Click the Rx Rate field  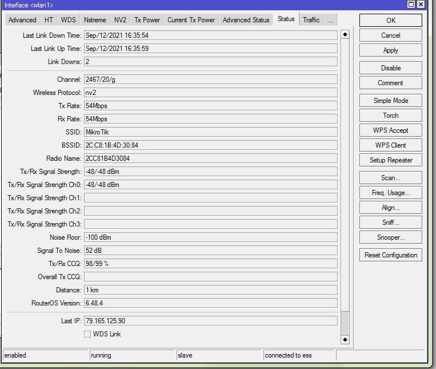tap(211, 119)
